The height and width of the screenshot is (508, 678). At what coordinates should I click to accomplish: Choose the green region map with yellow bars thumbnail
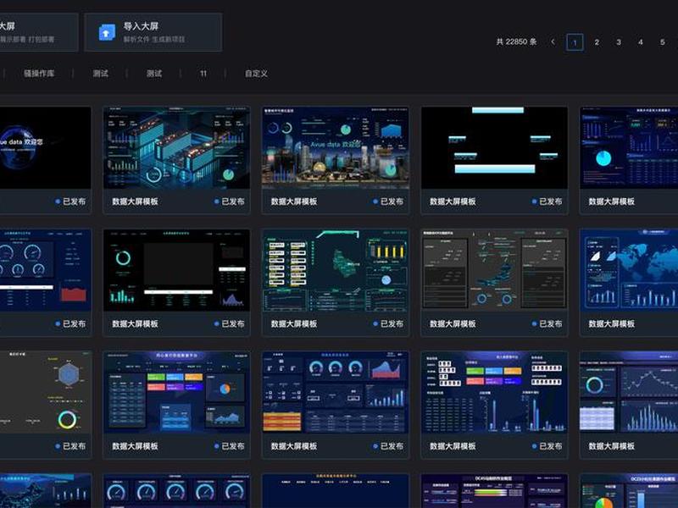[335, 270]
